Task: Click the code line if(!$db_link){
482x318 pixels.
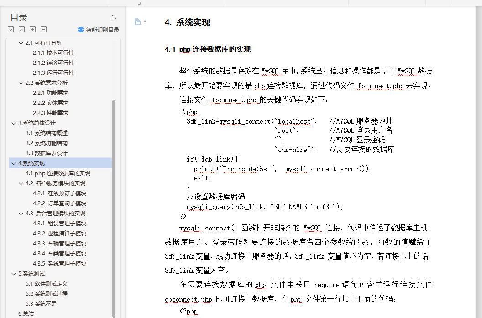Action: tap(212, 159)
